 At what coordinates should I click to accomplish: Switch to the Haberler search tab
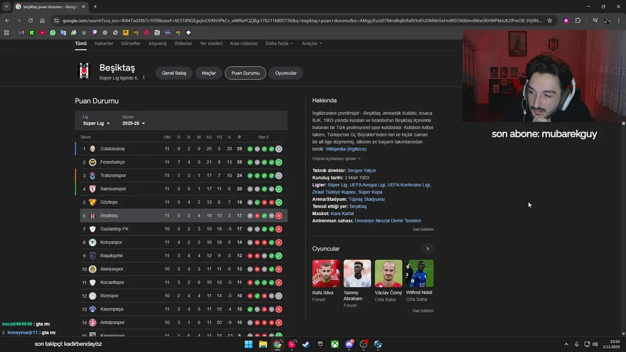(x=104, y=44)
